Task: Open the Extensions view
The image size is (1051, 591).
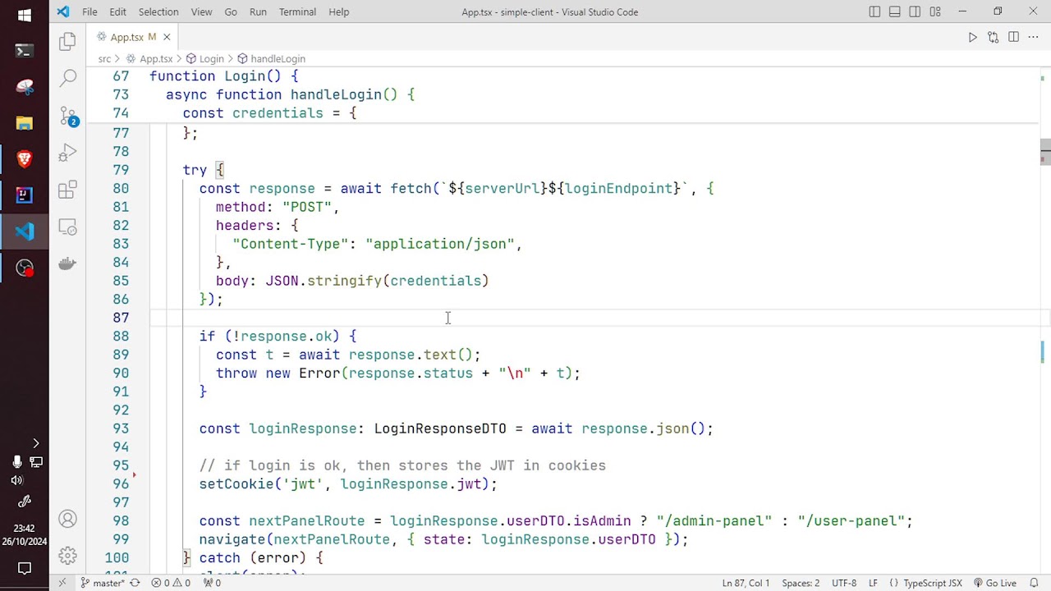Action: pyautogui.click(x=67, y=190)
